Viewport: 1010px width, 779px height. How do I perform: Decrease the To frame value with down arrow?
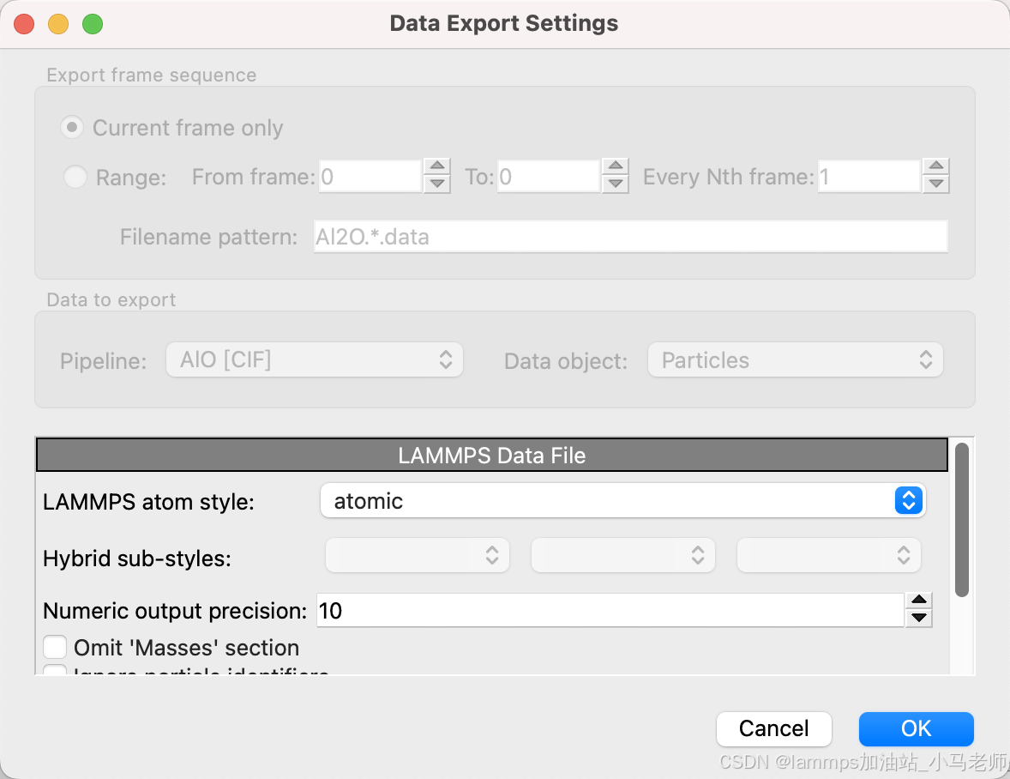tap(615, 184)
